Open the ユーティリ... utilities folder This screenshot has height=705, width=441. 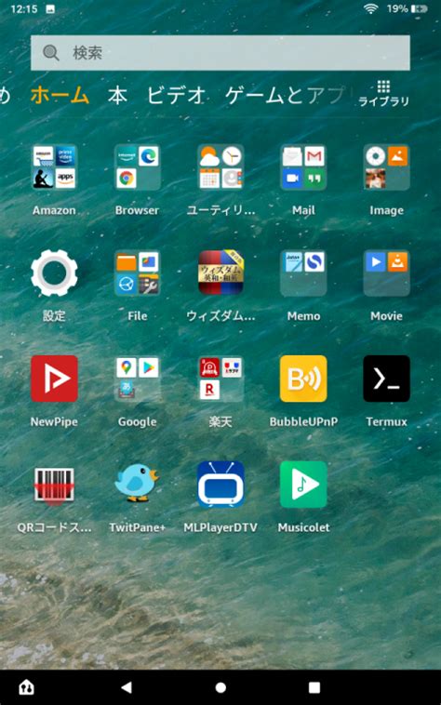pyautogui.click(x=220, y=167)
